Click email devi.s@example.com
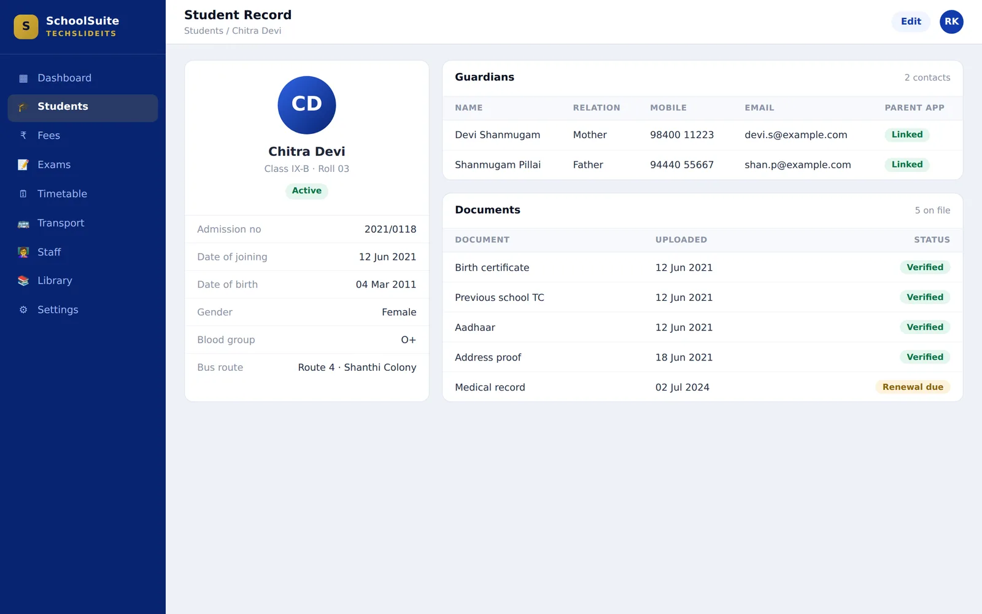 pyautogui.click(x=796, y=135)
